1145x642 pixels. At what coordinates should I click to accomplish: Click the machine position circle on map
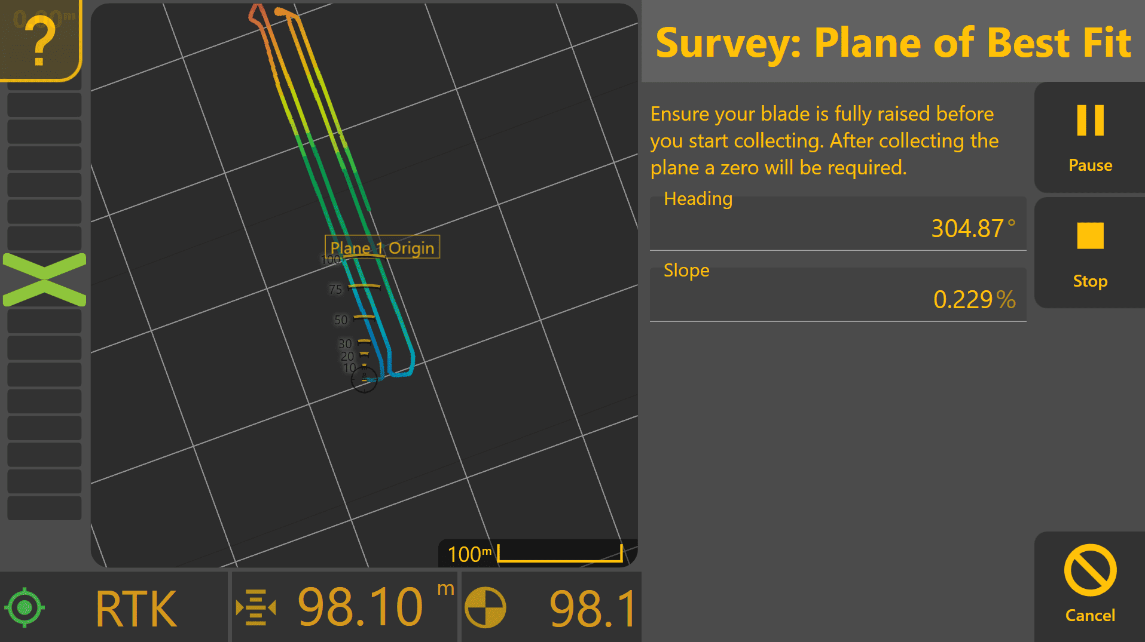pyautogui.click(x=364, y=379)
